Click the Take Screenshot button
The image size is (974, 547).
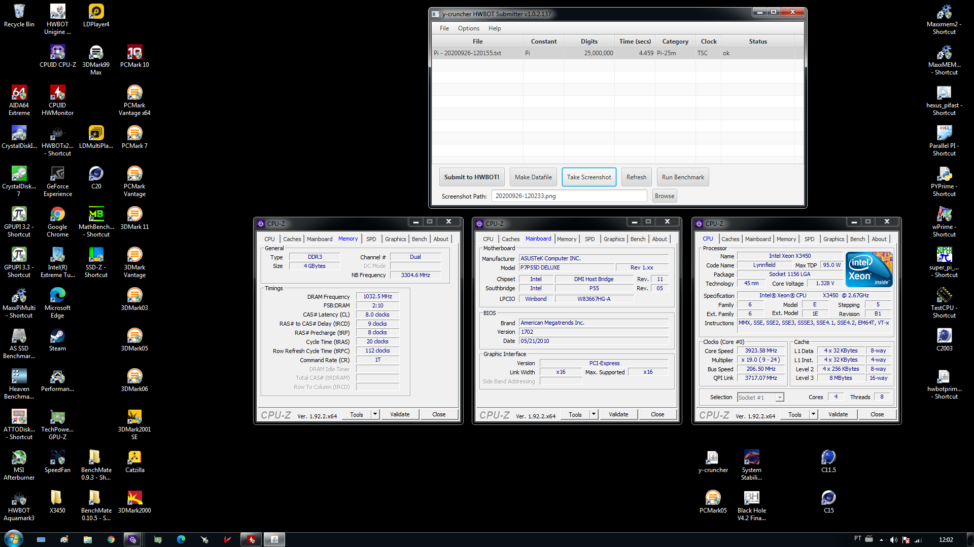pos(589,177)
